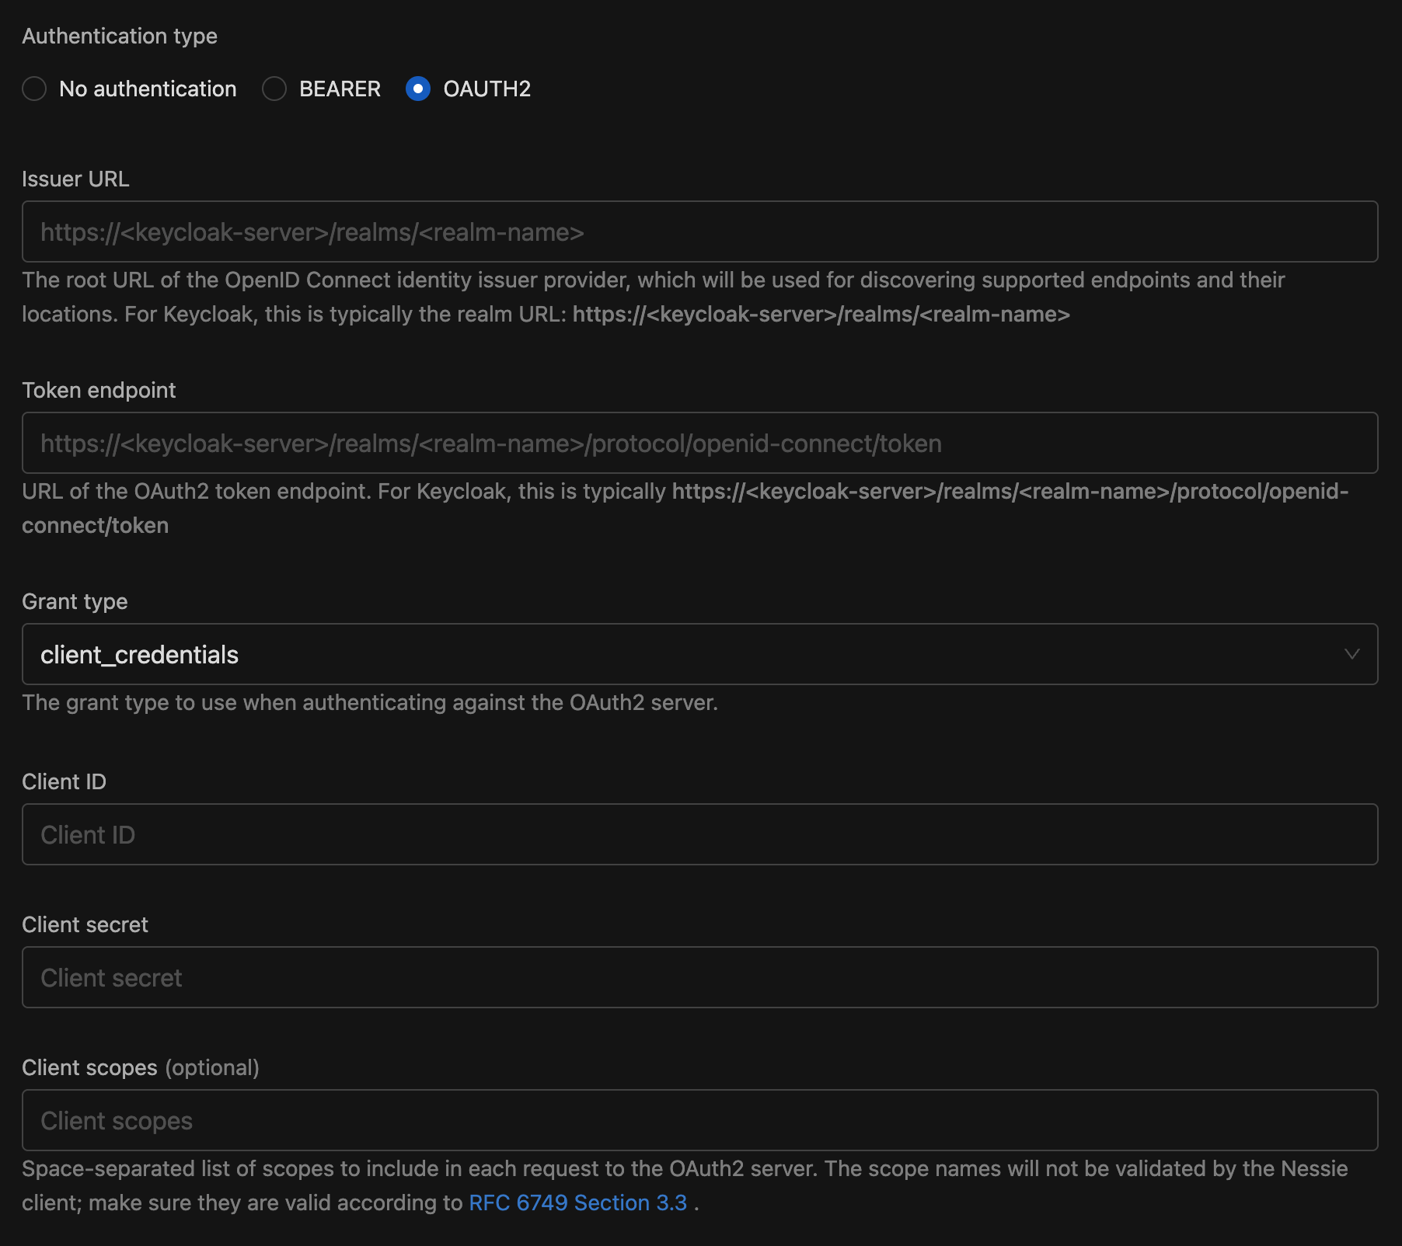Focus the Client scopes input field
The width and height of the screenshot is (1402, 1246).
[699, 1120]
